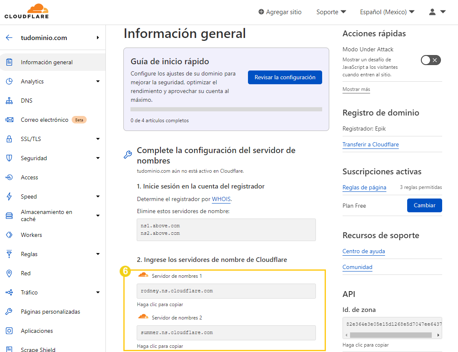Click the Tráfico routing icon
Viewport: 458px width, 352px height.
(9, 292)
